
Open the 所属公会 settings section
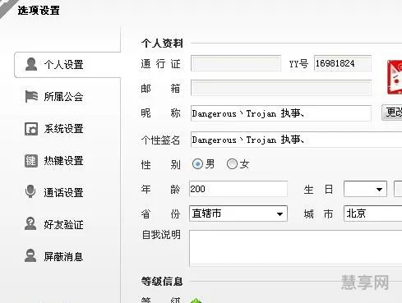(63, 97)
